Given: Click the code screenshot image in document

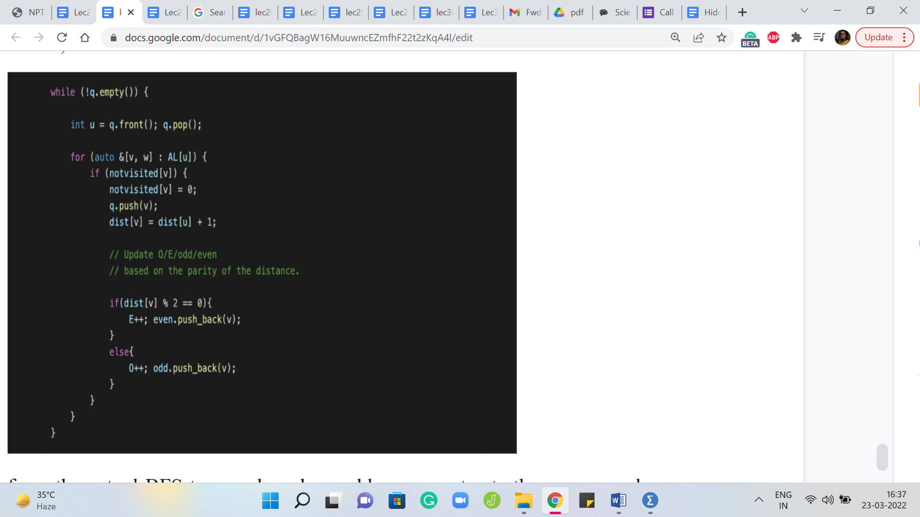Looking at the screenshot, I should [x=262, y=263].
